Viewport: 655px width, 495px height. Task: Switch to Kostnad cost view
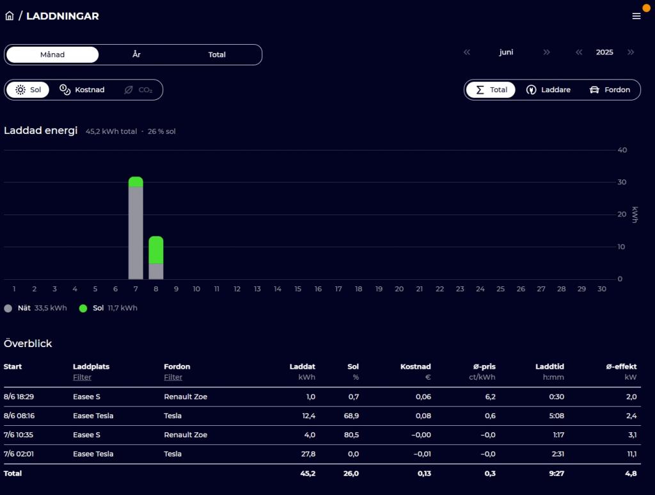[82, 90]
